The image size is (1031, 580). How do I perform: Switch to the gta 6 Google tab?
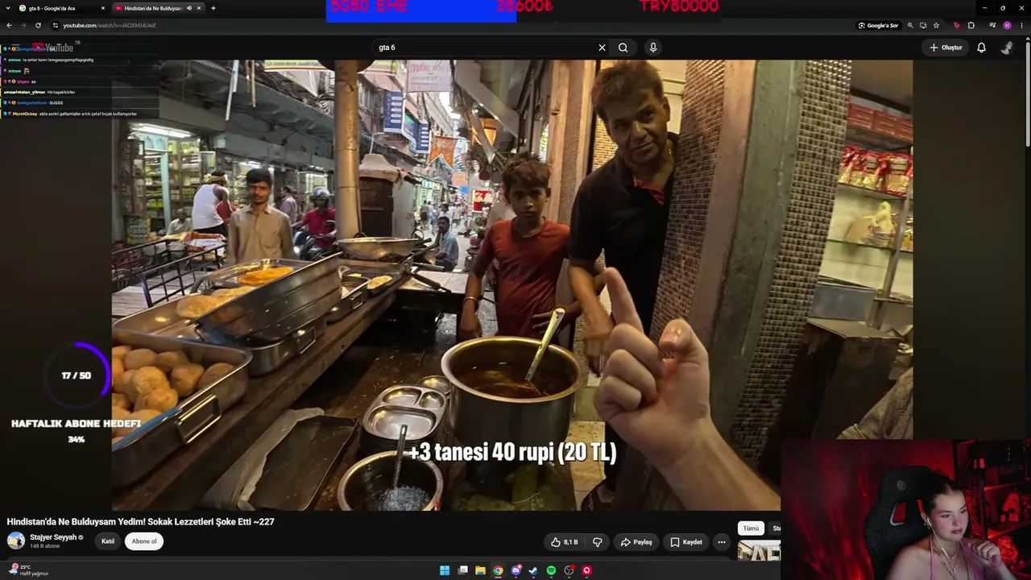point(63,8)
